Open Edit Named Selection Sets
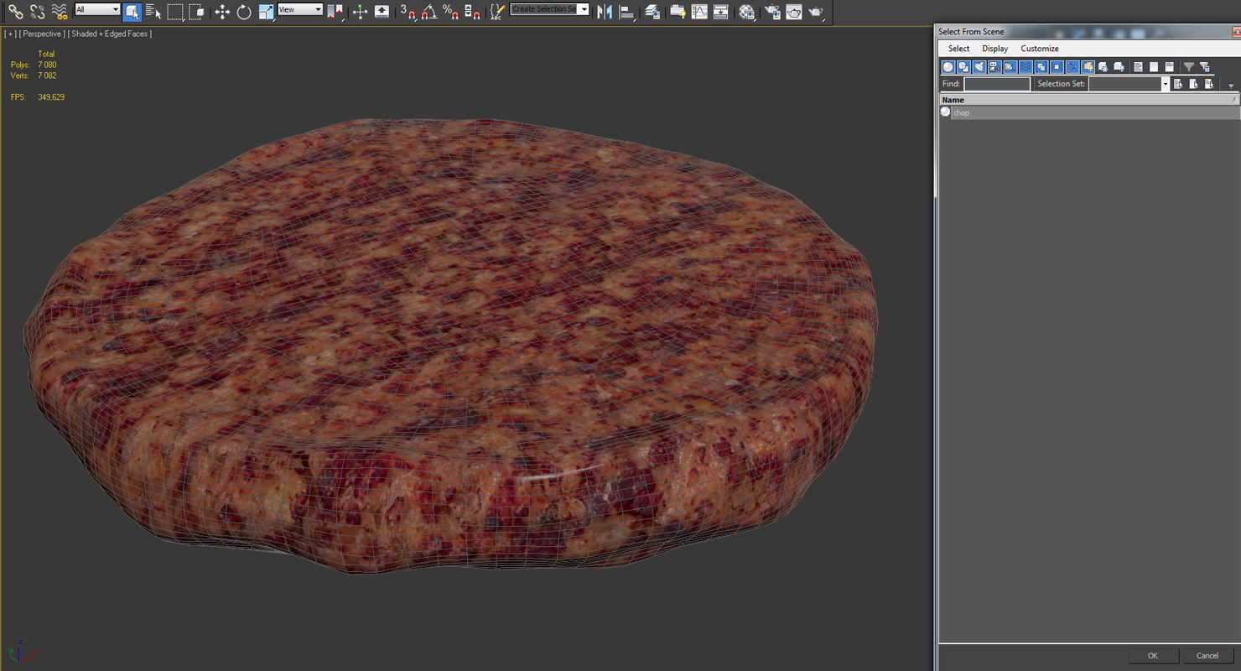The width and height of the screenshot is (1241, 671). point(497,12)
